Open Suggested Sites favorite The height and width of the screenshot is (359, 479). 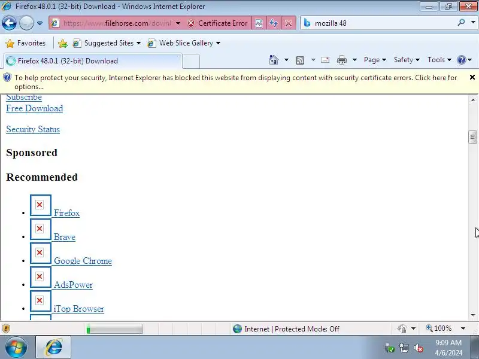click(x=107, y=43)
